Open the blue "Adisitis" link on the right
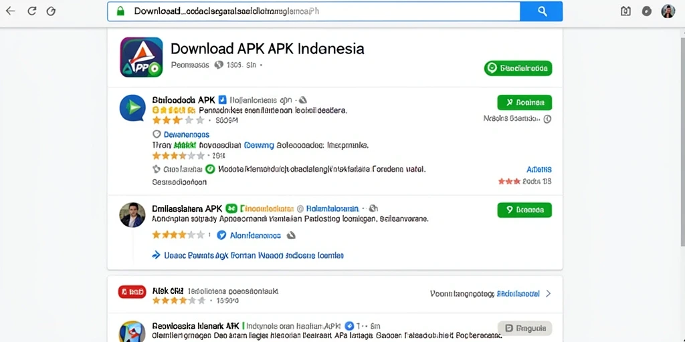685x342 pixels. 539,169
